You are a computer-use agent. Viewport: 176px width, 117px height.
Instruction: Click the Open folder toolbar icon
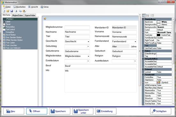pyautogui.click(x=8, y=11)
